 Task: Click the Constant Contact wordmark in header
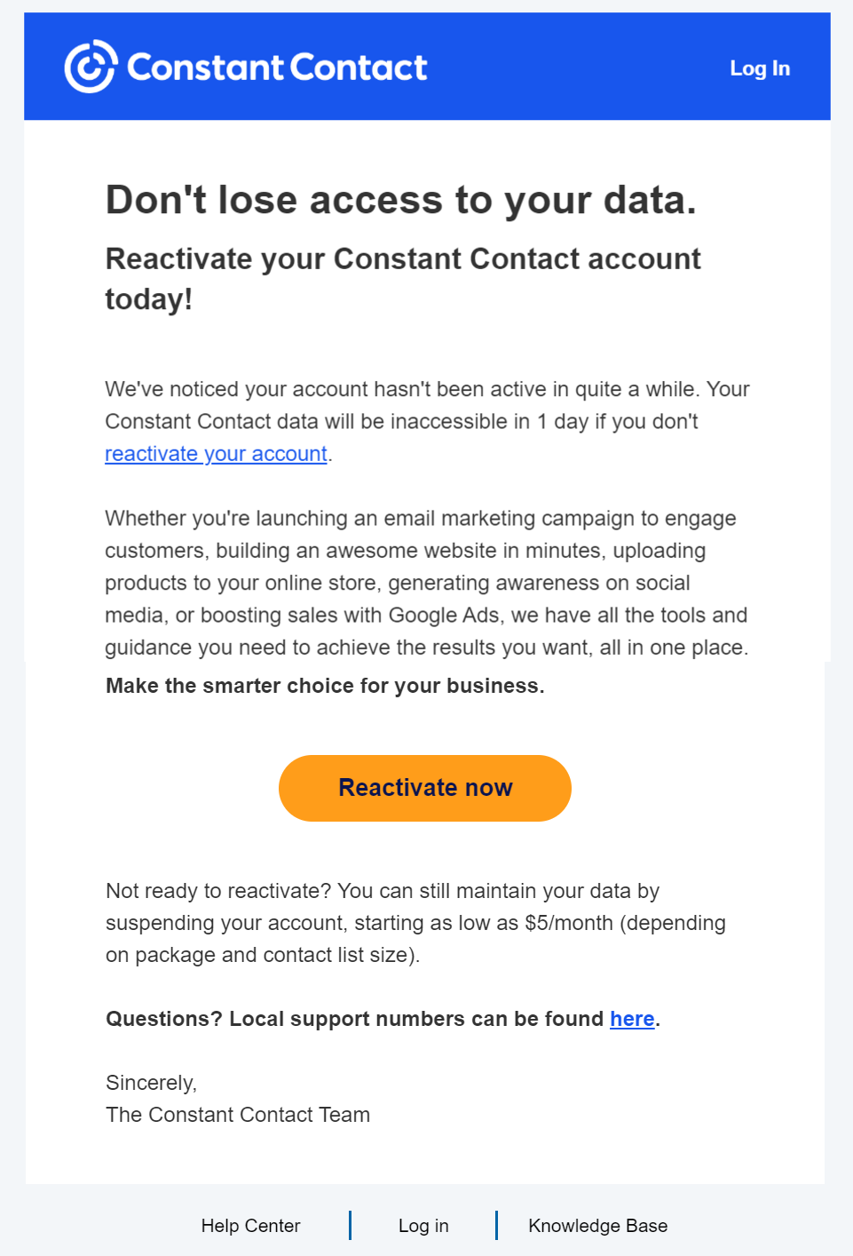[277, 68]
